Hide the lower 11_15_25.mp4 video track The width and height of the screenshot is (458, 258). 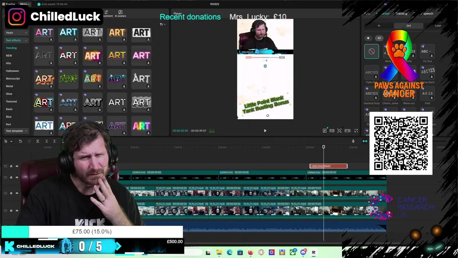[x=17, y=211]
